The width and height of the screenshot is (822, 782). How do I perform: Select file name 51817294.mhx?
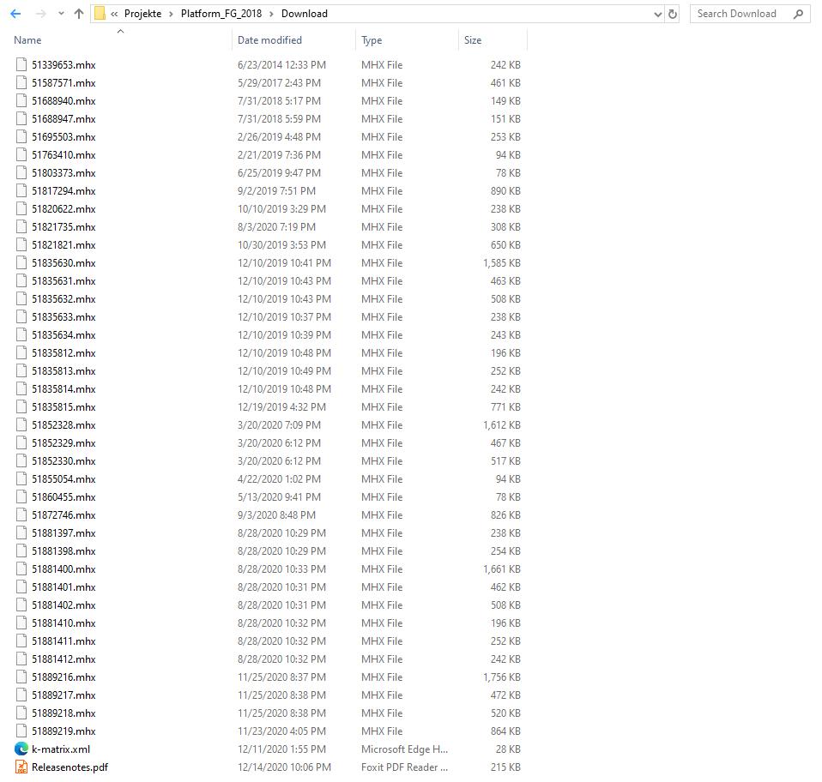[x=63, y=190]
